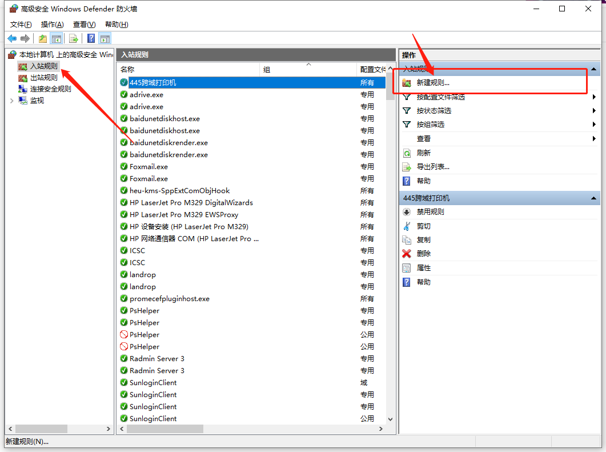The image size is (606, 452).
Task: Collapse the 入站规则 actions section arrow
Action: [593, 69]
